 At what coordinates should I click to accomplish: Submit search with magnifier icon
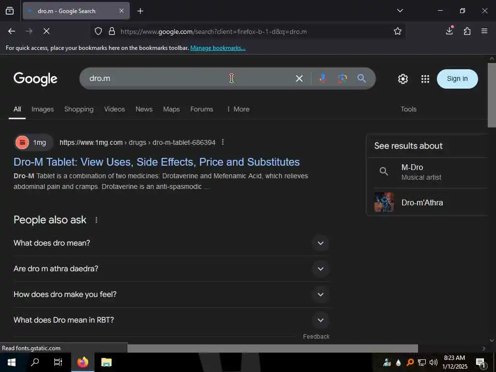[x=361, y=78]
